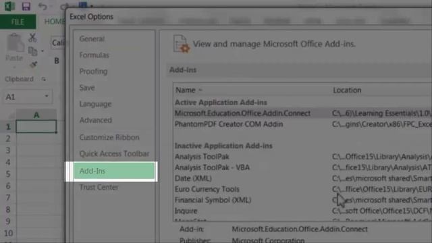Select Microsoft.Education.Office.Addin.Connect row
Viewport: 432px width, 243px height.
pyautogui.click(x=303, y=113)
